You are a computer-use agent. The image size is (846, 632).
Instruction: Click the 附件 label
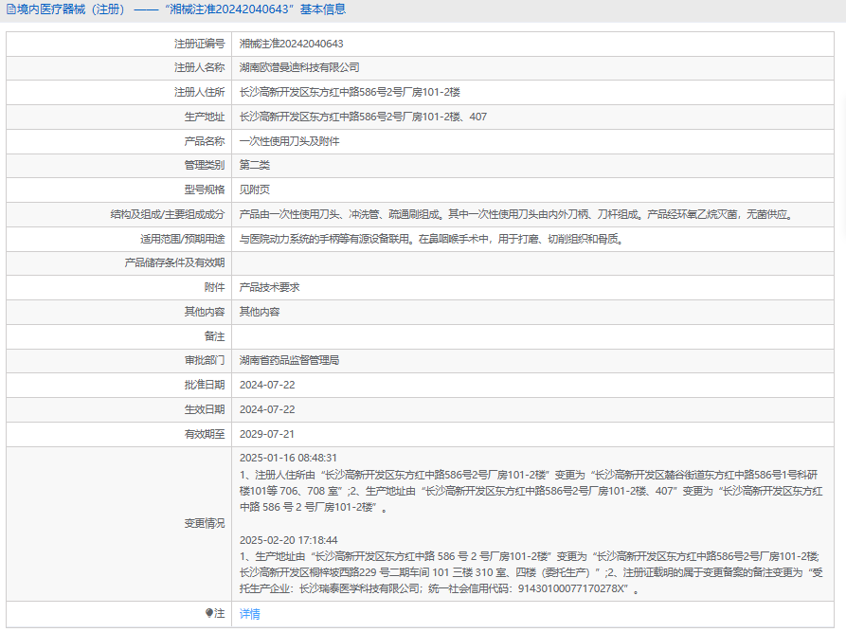[x=214, y=288]
